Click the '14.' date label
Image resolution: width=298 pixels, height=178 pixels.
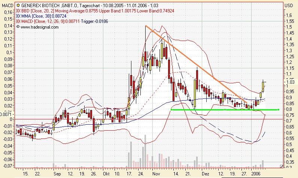(176, 174)
